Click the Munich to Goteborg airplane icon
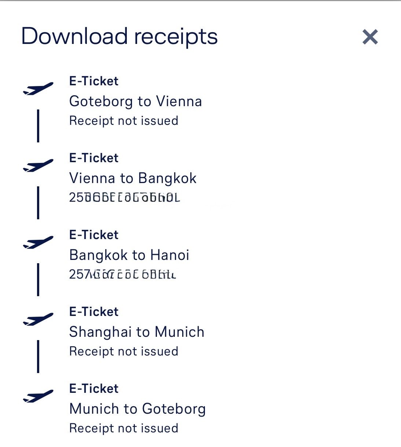401x447 pixels. (x=38, y=396)
